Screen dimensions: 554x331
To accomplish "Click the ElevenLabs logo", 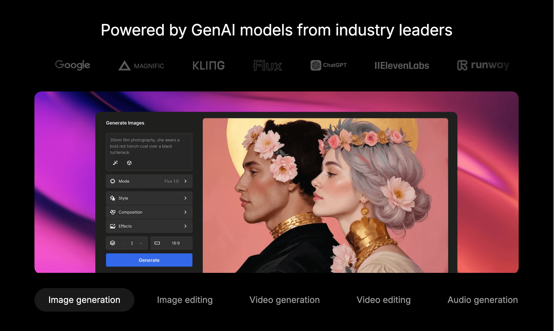I will click(402, 65).
